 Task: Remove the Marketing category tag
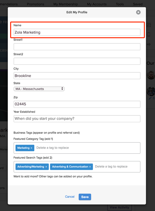pyautogui.click(x=31, y=148)
